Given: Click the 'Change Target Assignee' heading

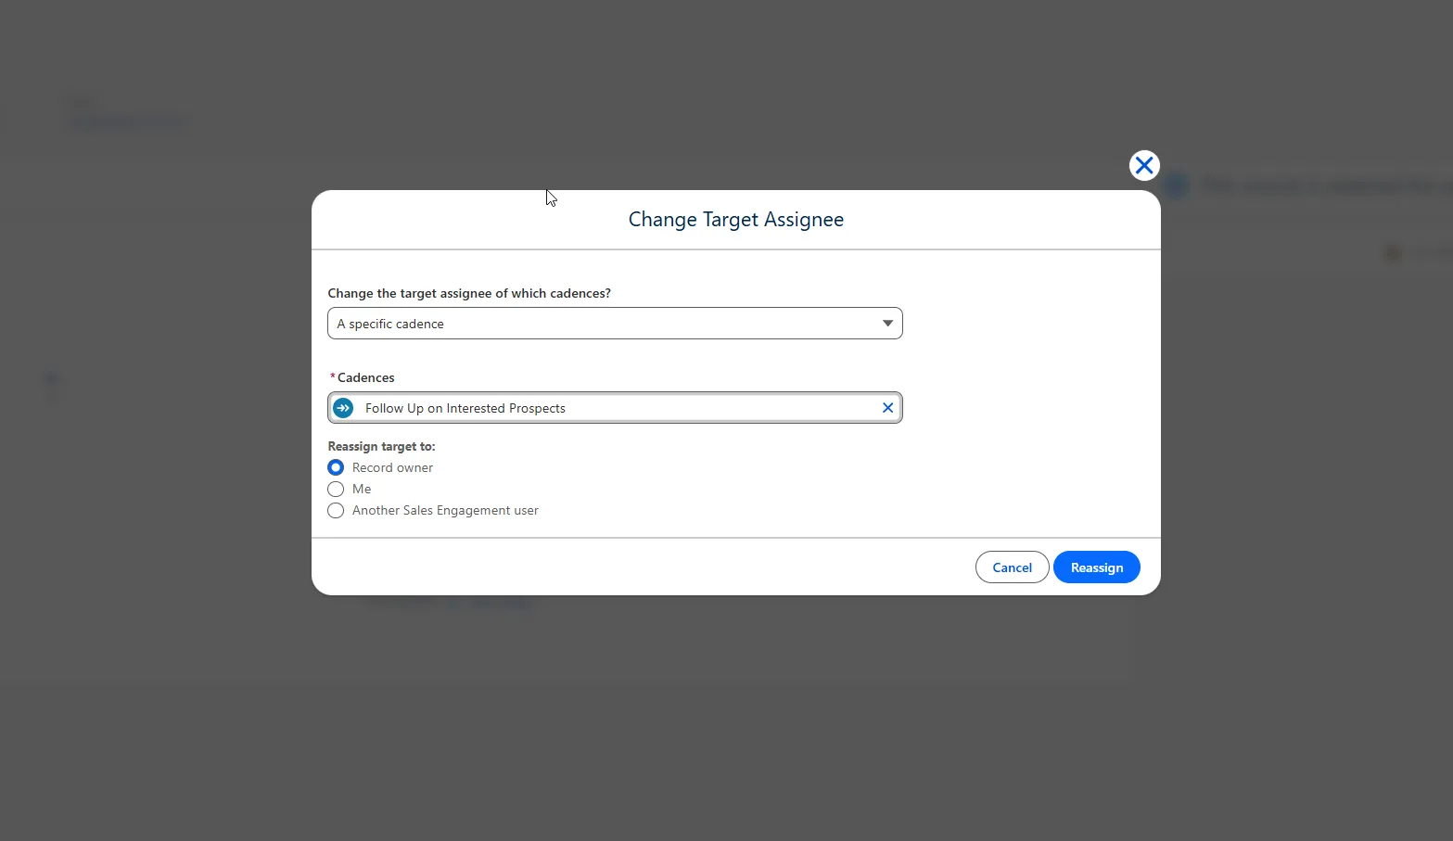Looking at the screenshot, I should (735, 220).
